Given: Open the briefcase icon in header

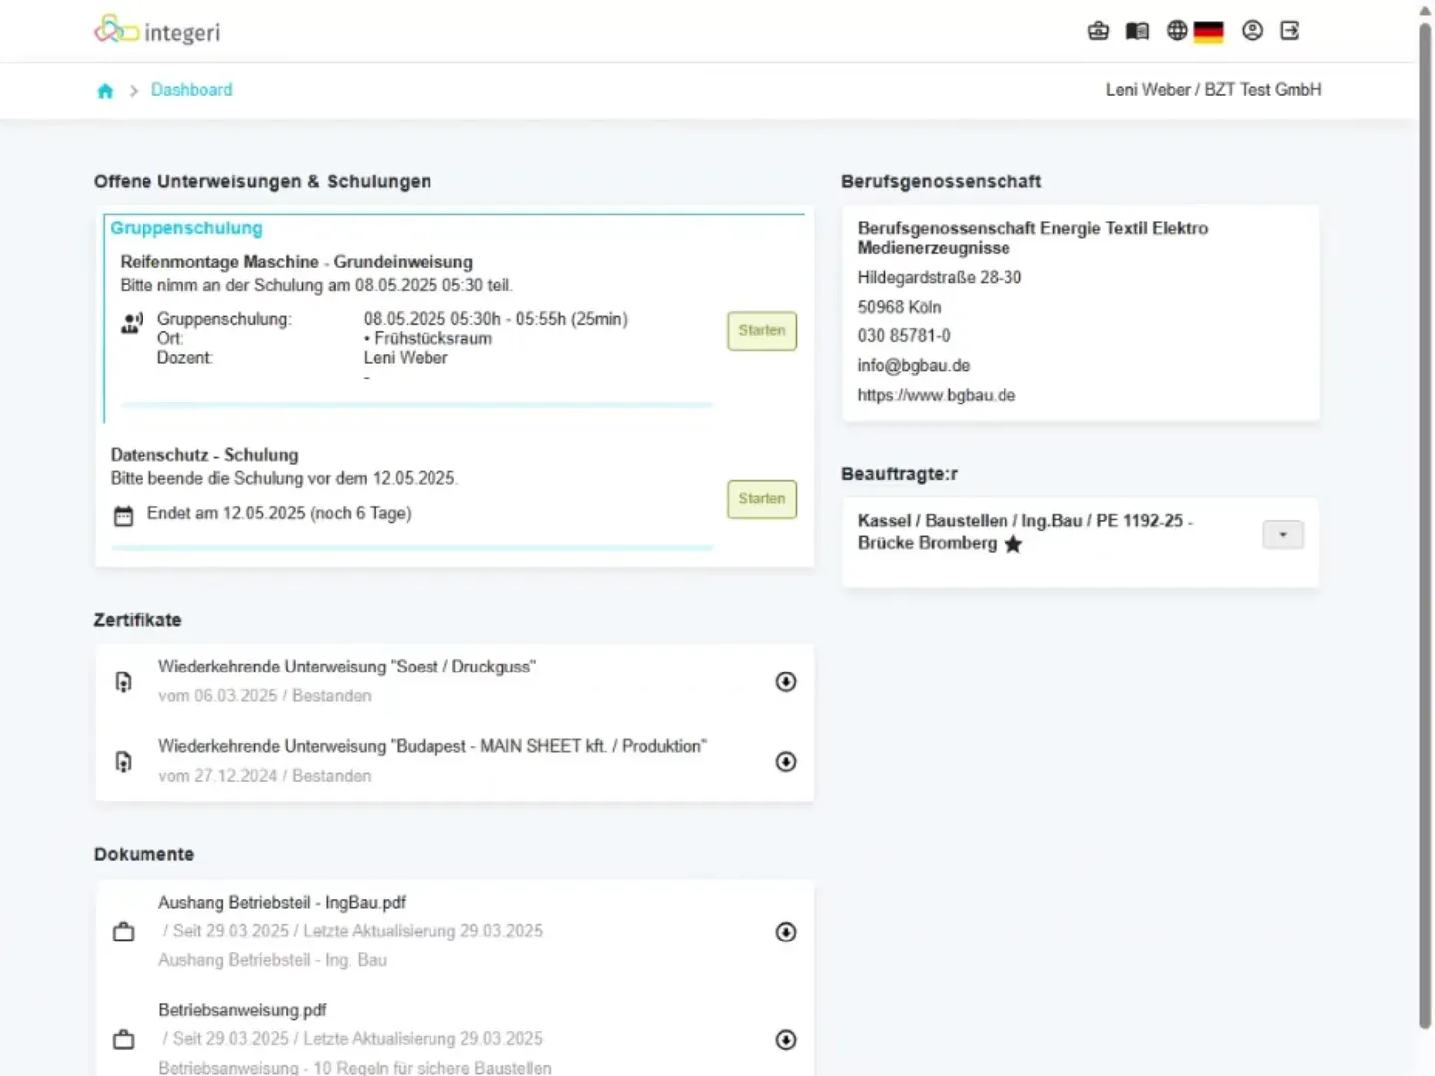Looking at the screenshot, I should 1098,31.
